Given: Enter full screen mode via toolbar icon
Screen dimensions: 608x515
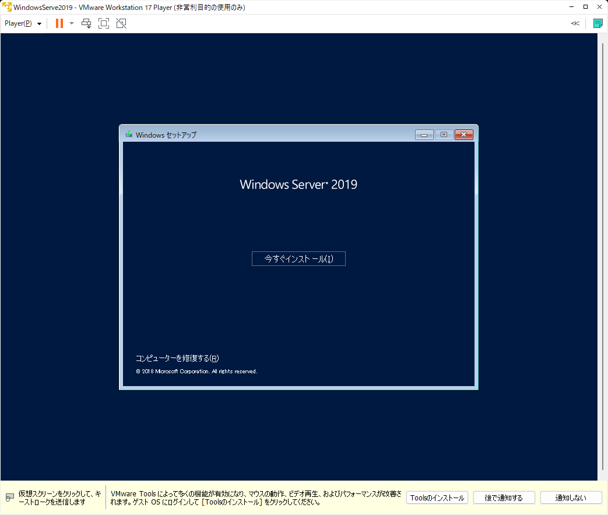Looking at the screenshot, I should 104,23.
